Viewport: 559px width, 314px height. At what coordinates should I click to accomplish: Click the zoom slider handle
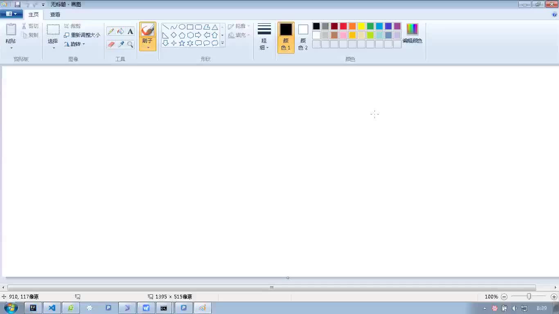click(529, 296)
